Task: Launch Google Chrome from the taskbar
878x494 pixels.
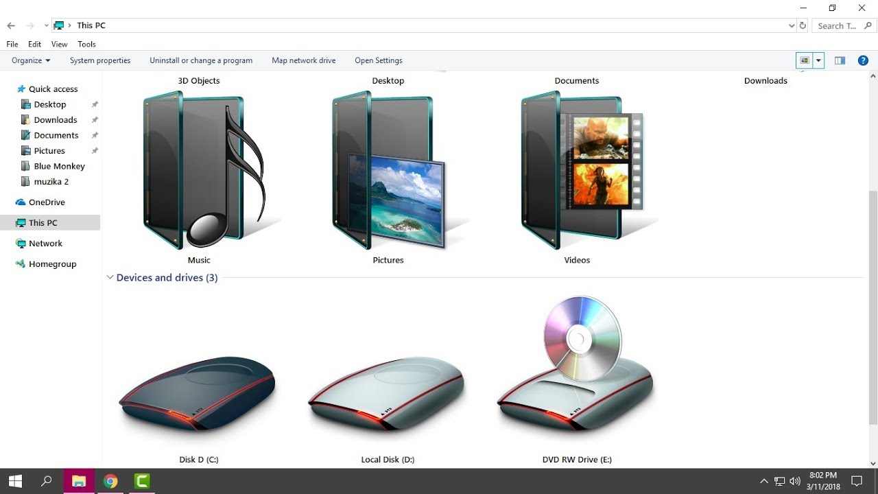Action: point(110,480)
